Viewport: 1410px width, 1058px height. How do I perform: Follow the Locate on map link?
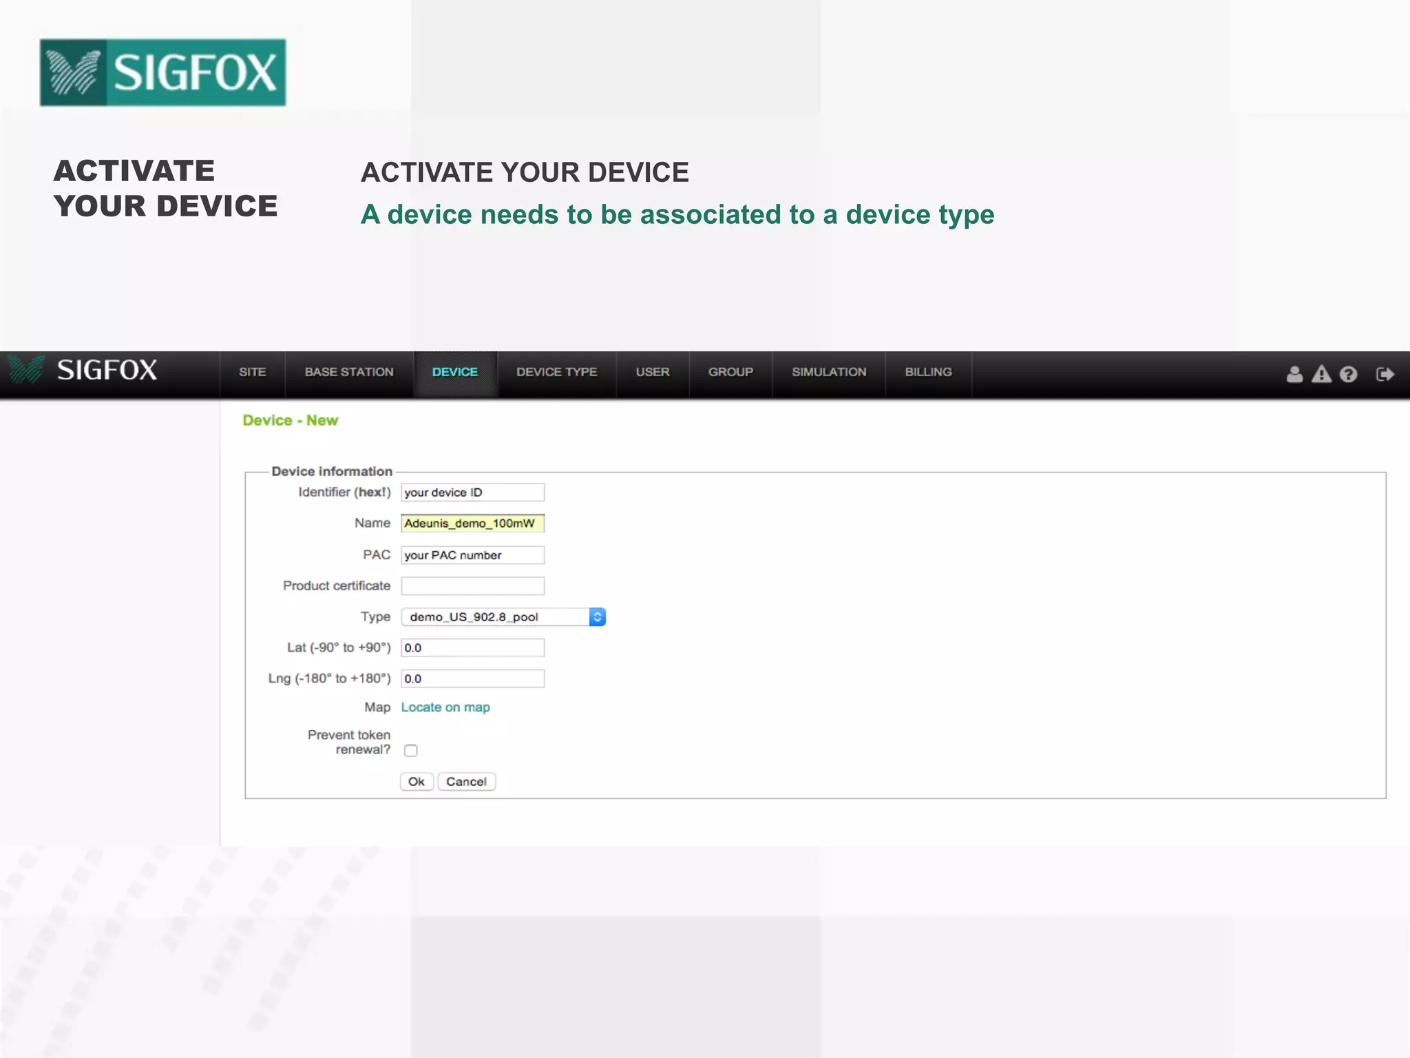(445, 707)
